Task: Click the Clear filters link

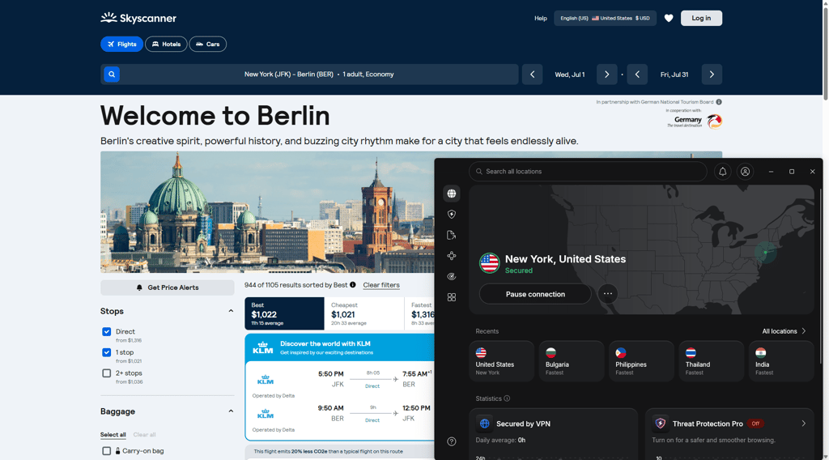Action: click(381, 285)
